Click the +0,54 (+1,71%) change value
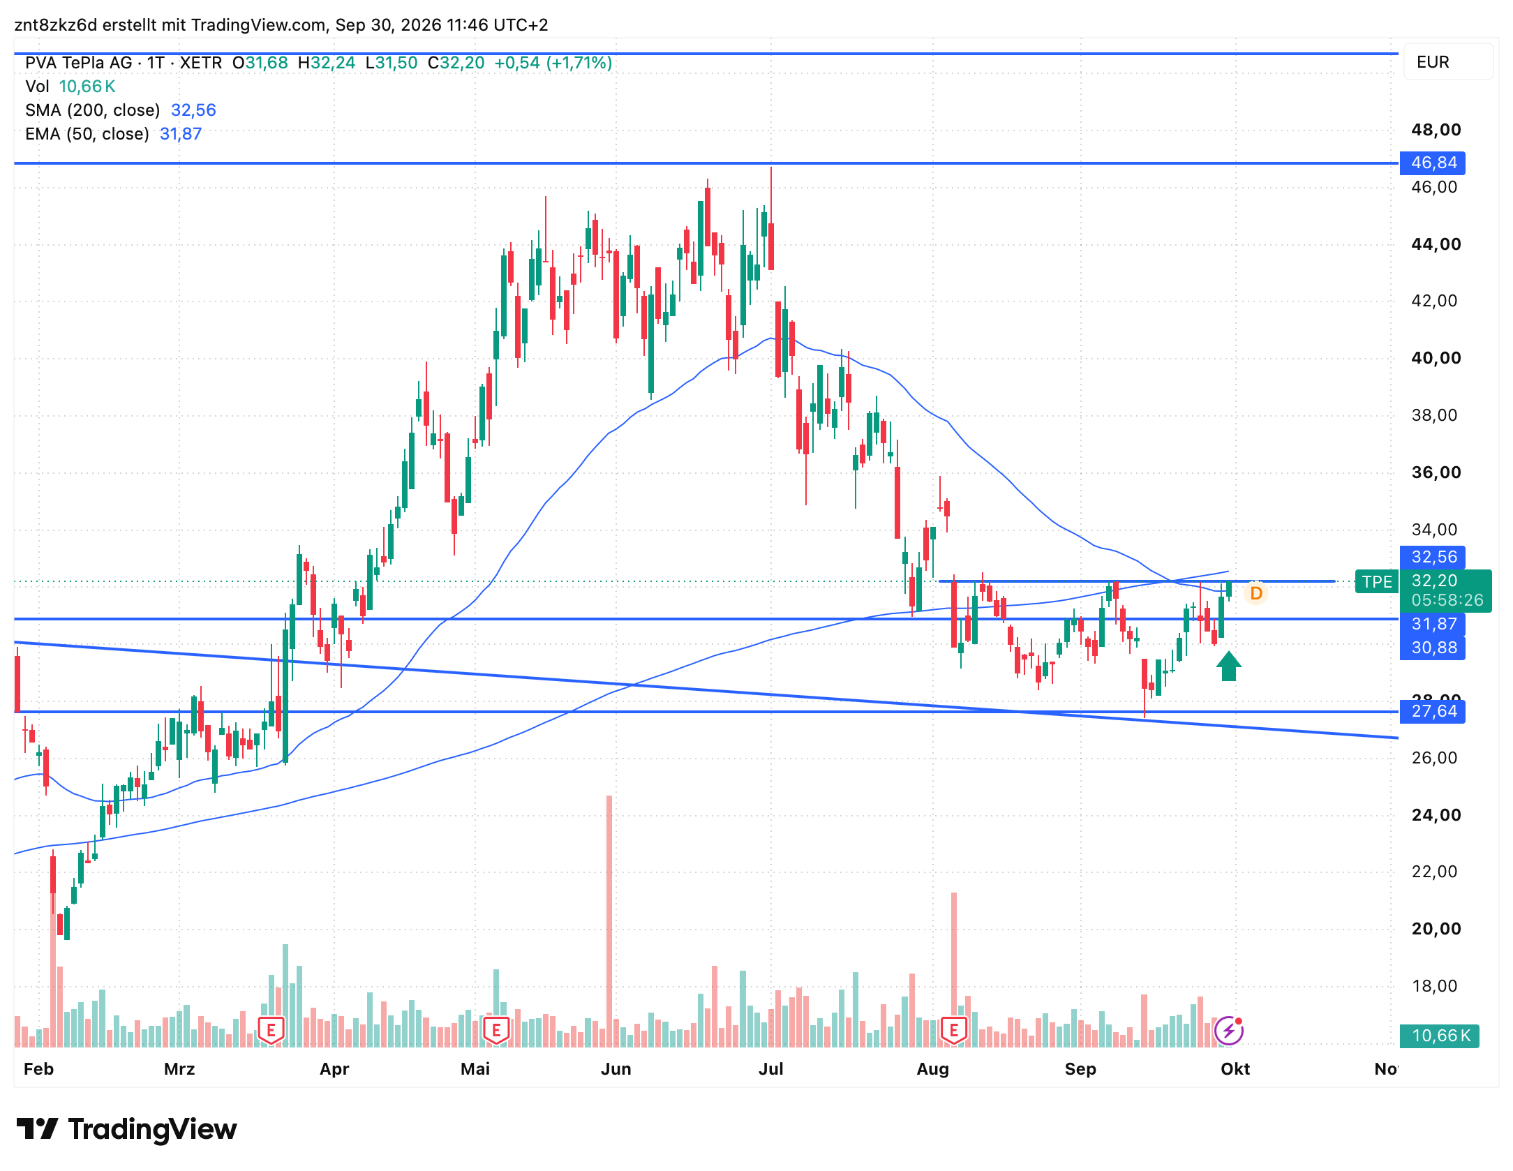Viewport: 1513px width, 1171px height. (x=553, y=63)
